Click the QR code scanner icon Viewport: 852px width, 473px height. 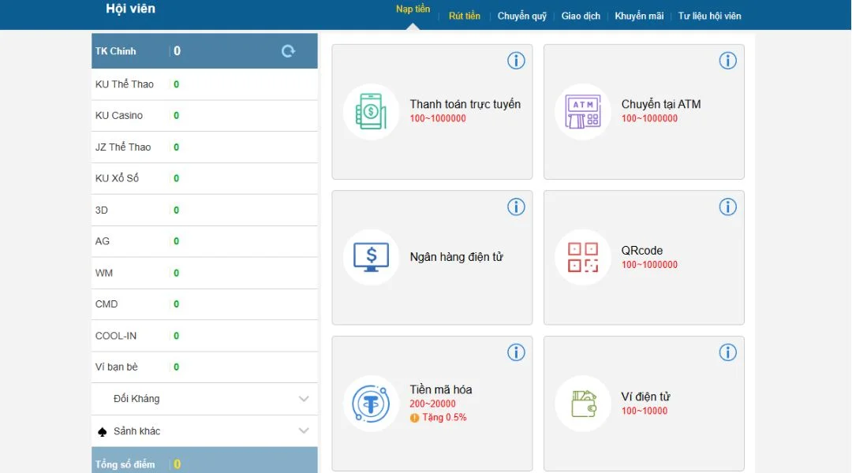pyautogui.click(x=582, y=258)
